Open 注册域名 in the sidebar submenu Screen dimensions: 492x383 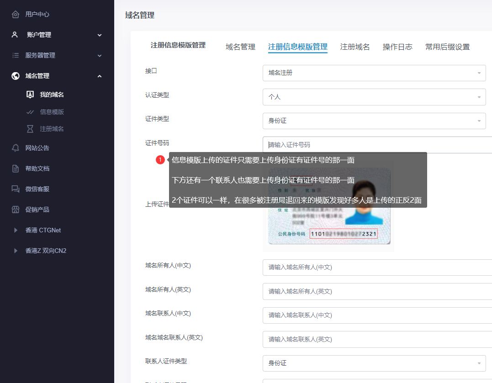(x=52, y=129)
